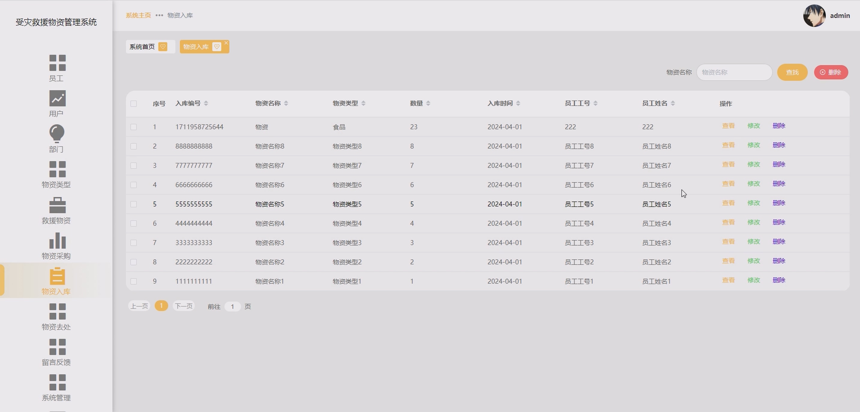Delete record 7777777777 via 删除
Viewport: 860px width, 412px height.
click(x=779, y=164)
